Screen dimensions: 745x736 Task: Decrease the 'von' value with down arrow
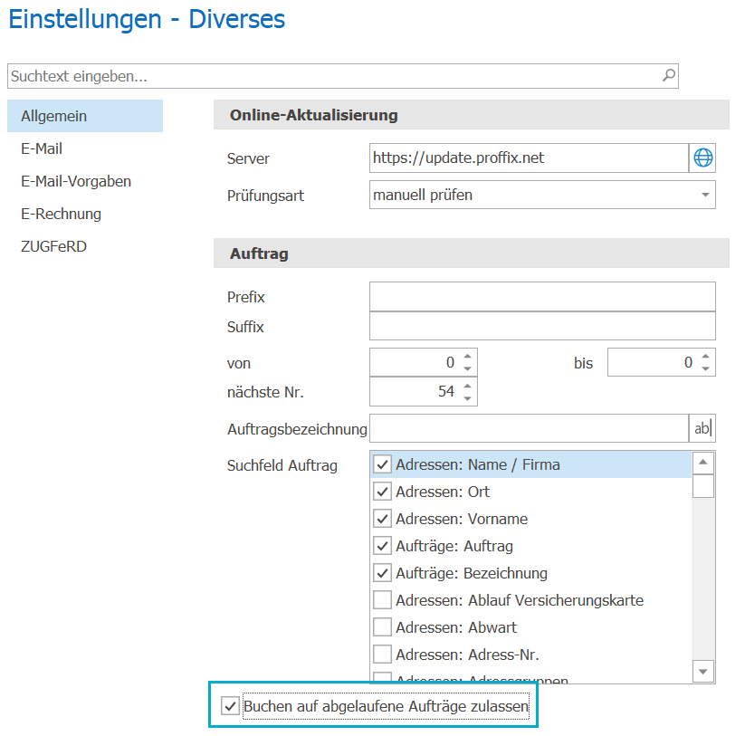click(467, 368)
